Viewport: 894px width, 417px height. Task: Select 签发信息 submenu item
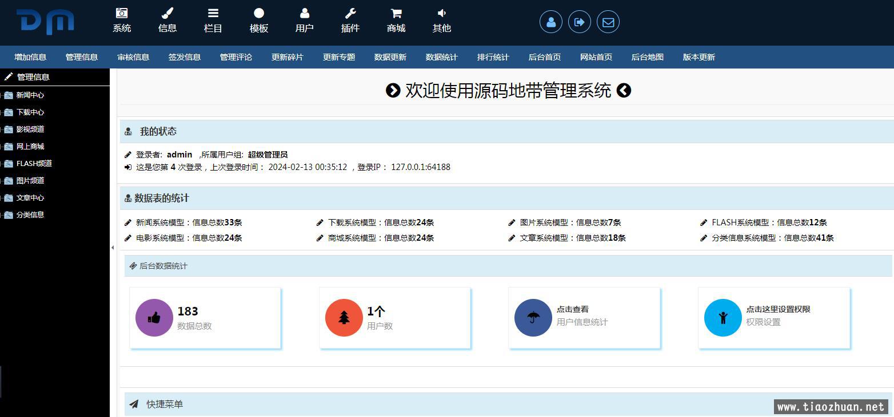click(x=185, y=57)
